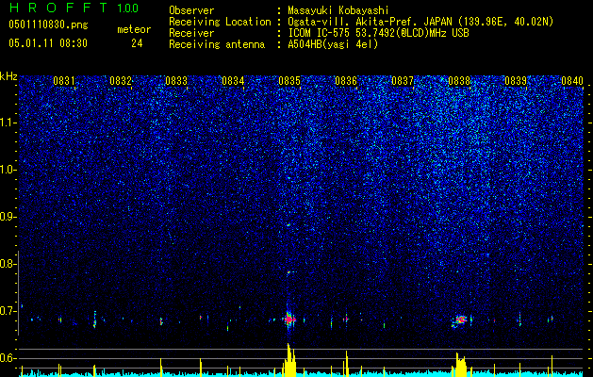Image resolution: width=593 pixels, height=377 pixels.
Task: Click the 0.8 kHz axis label
Action: point(8,264)
